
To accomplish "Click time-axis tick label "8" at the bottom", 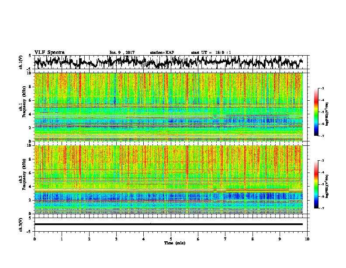I will point(253,239).
